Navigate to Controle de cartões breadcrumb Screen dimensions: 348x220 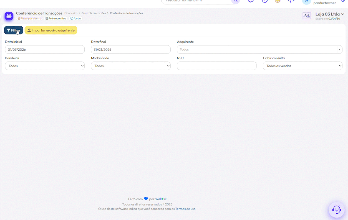pyautogui.click(x=94, y=13)
